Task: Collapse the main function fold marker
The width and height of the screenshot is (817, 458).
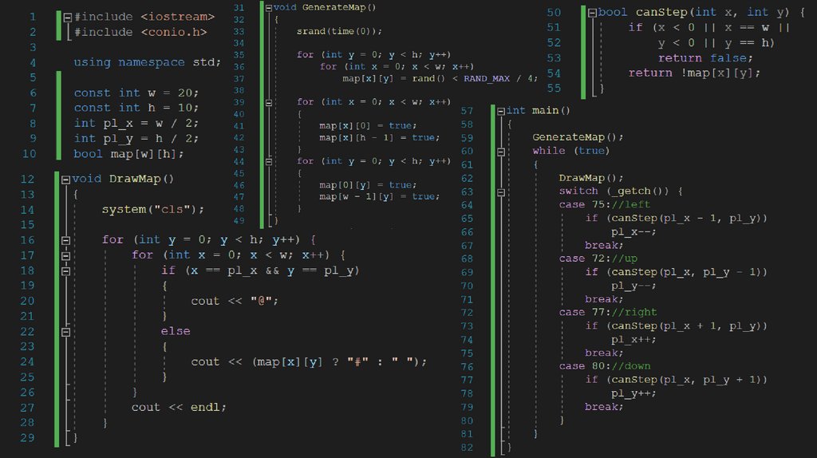Action: pyautogui.click(x=500, y=111)
